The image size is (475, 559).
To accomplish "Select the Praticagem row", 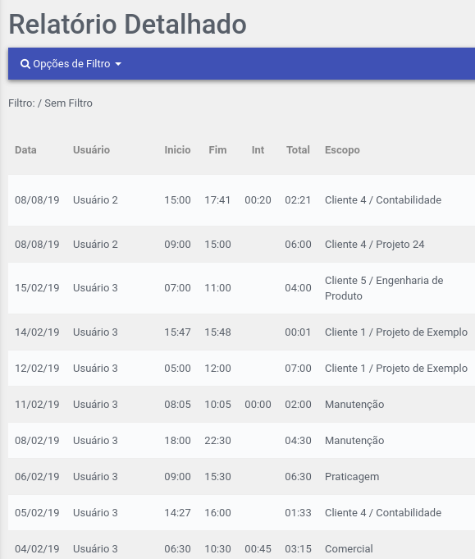I will tap(241, 476).
